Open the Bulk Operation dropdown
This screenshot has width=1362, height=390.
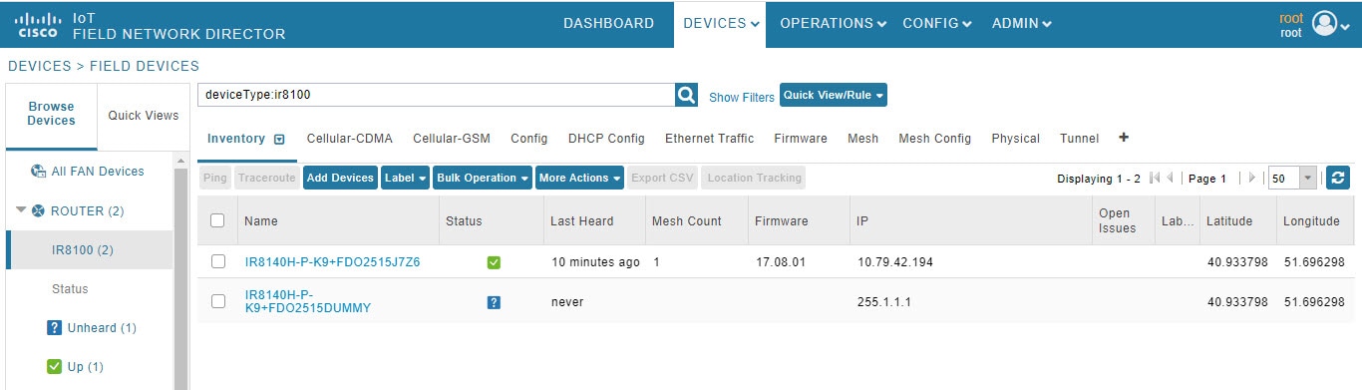tap(483, 178)
